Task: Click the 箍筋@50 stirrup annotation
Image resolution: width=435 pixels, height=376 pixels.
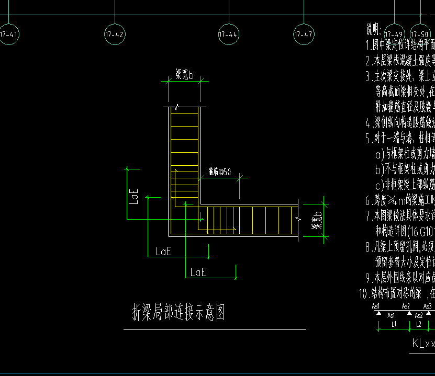Action: tap(220, 172)
